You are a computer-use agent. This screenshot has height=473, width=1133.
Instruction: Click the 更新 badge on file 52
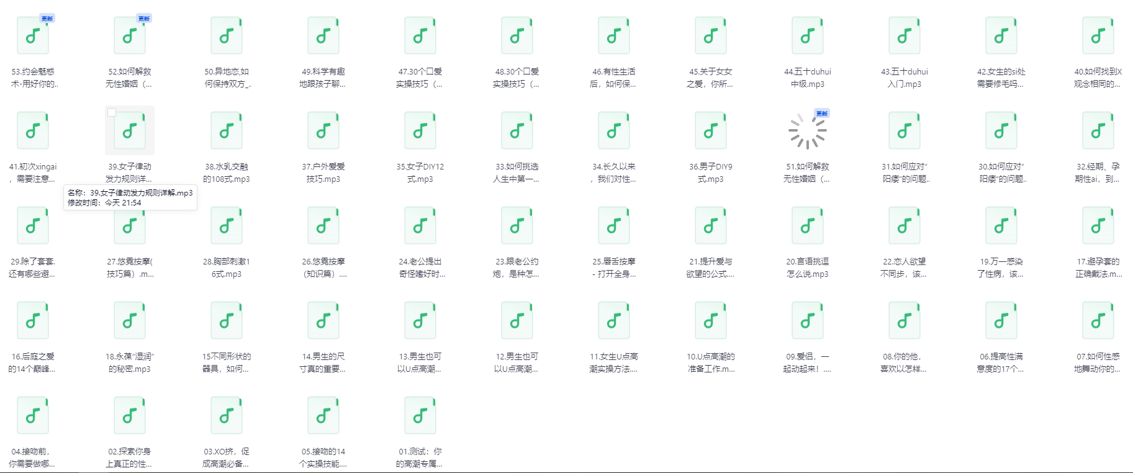(144, 19)
